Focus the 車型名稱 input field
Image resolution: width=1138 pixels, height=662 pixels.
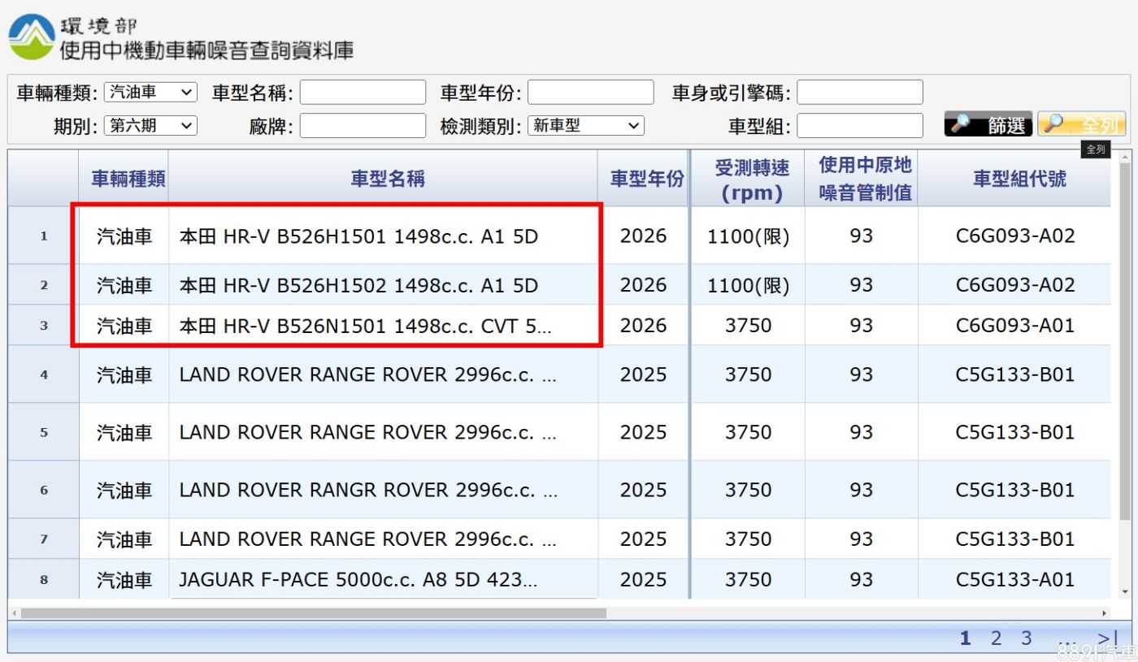[x=363, y=93]
